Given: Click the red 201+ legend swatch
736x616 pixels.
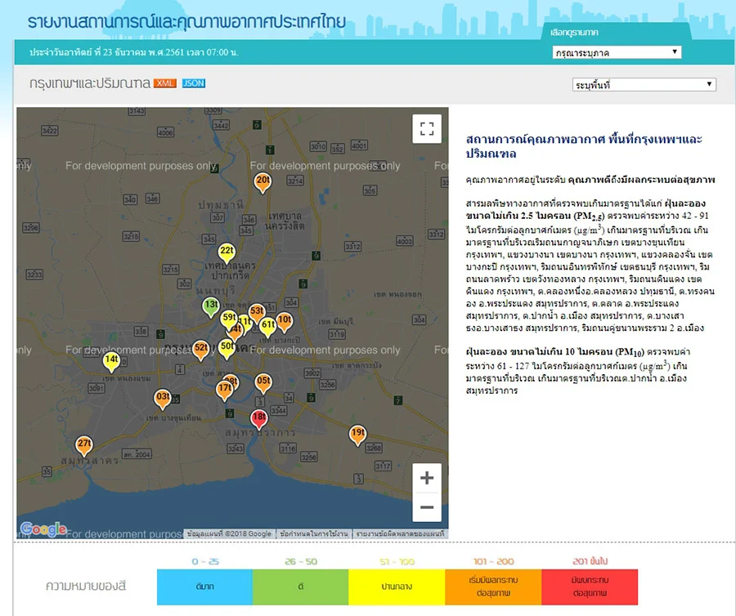Looking at the screenshot, I should pyautogui.click(x=590, y=587).
